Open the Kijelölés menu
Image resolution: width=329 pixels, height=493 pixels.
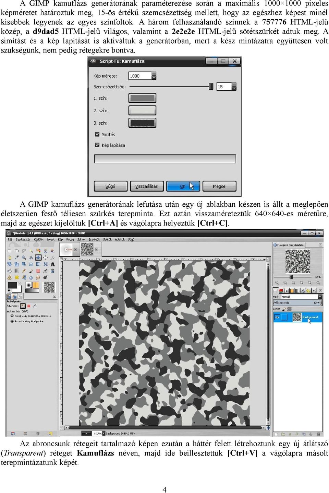coord(39,239)
